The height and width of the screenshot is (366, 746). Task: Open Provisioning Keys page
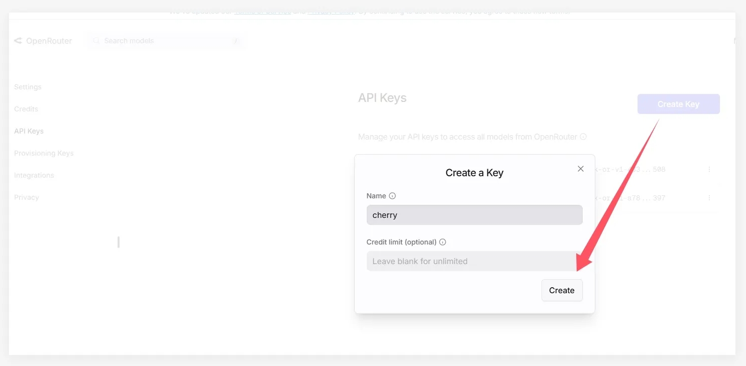(44, 153)
